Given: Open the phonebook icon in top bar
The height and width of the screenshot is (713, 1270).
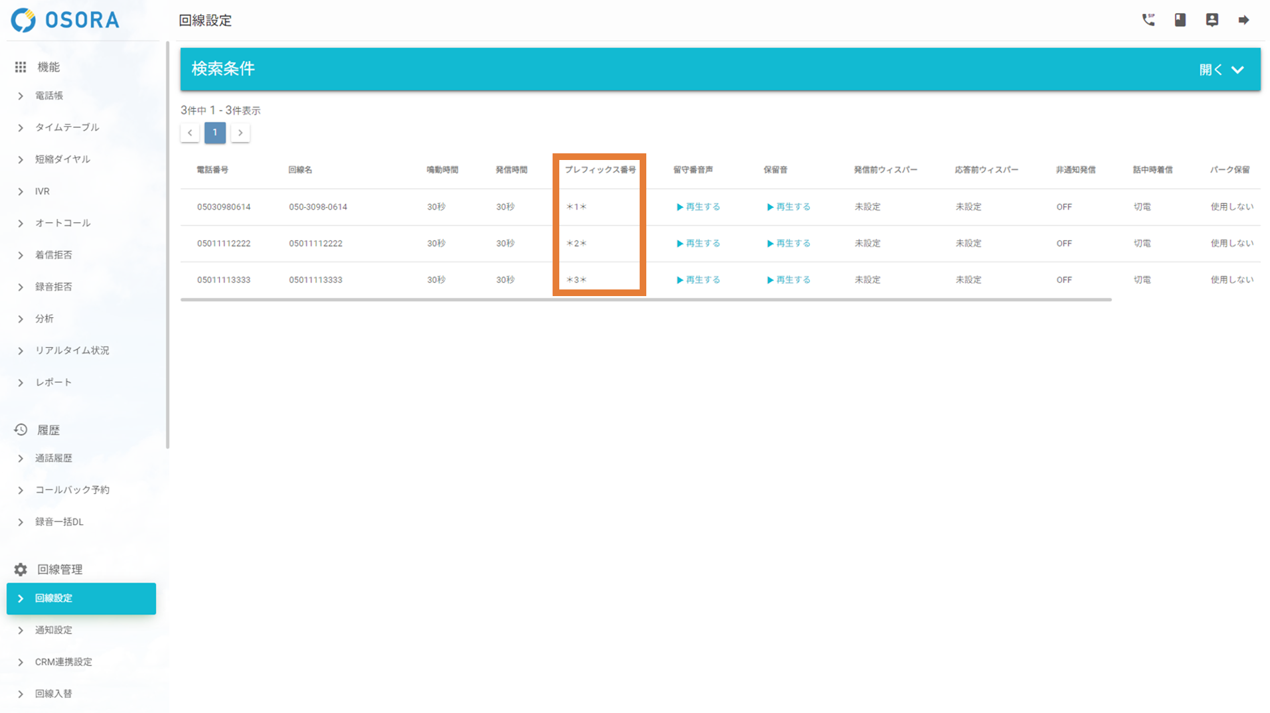Looking at the screenshot, I should point(1180,20).
